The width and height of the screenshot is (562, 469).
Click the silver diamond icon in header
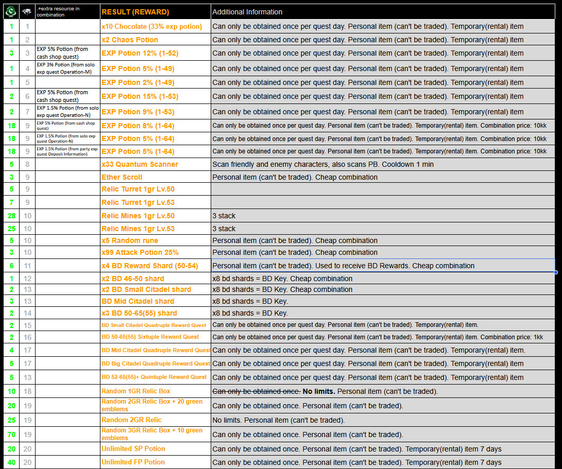point(27,11)
